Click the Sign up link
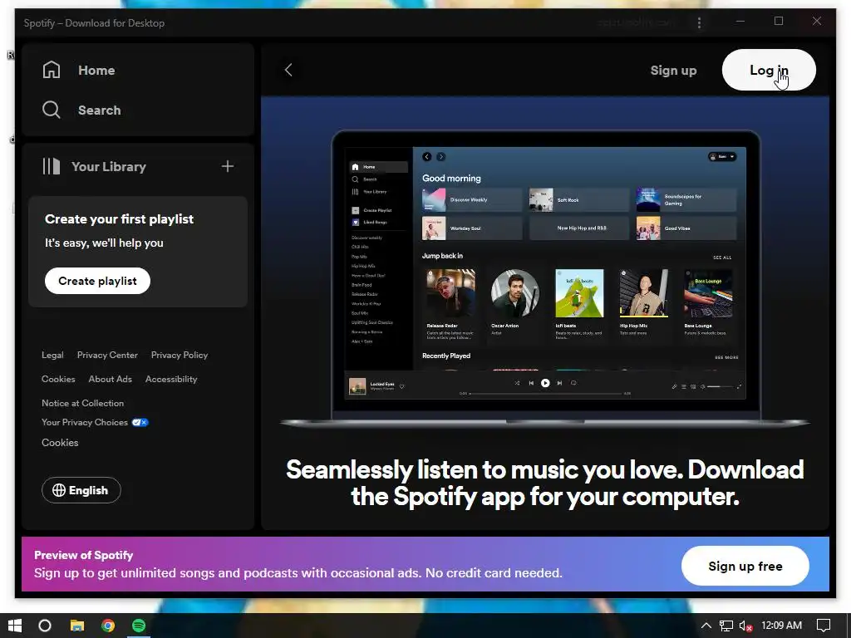The height and width of the screenshot is (638, 851). point(673,71)
